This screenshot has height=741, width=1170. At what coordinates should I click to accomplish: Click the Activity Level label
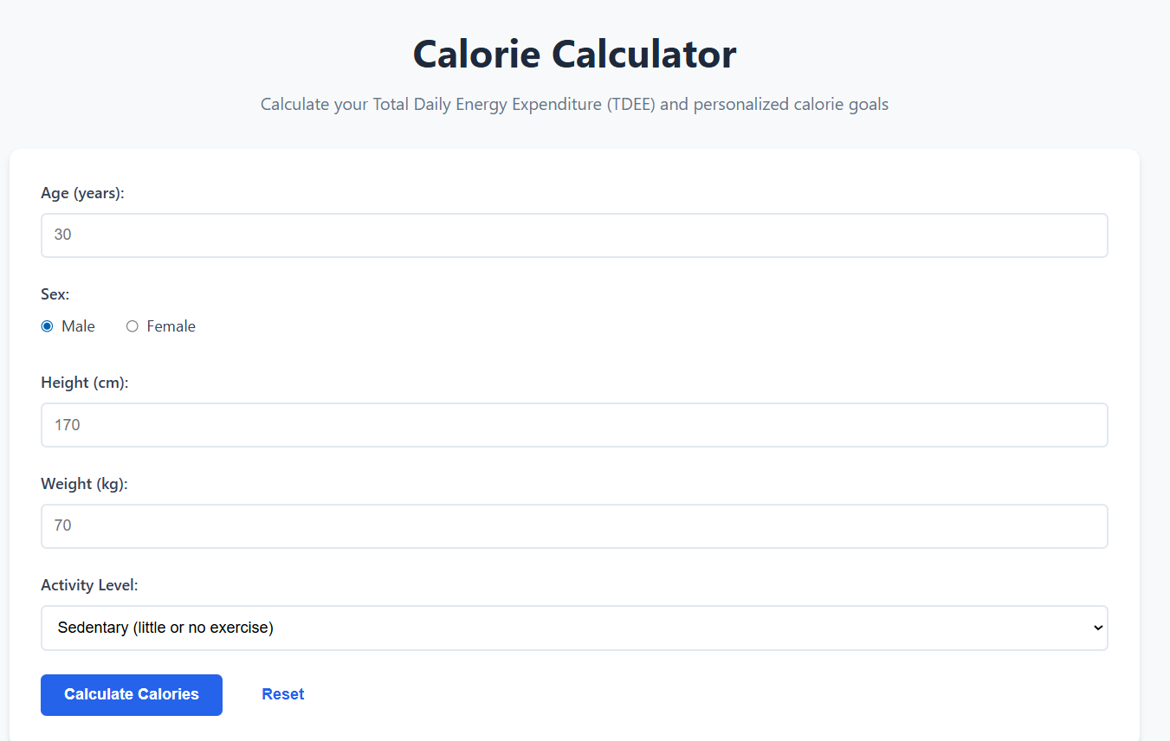coord(89,584)
